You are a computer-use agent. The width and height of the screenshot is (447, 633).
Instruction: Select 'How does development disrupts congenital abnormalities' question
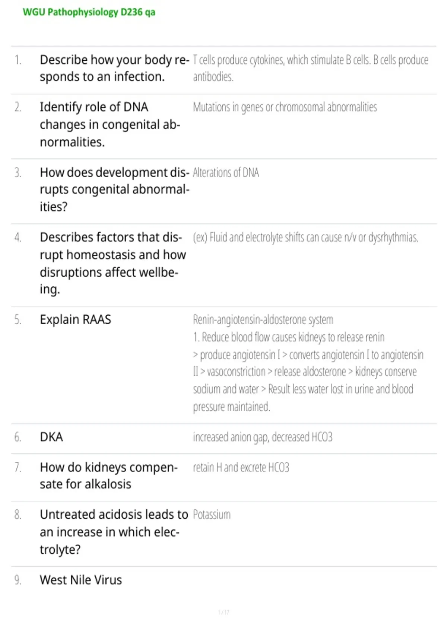click(115, 190)
